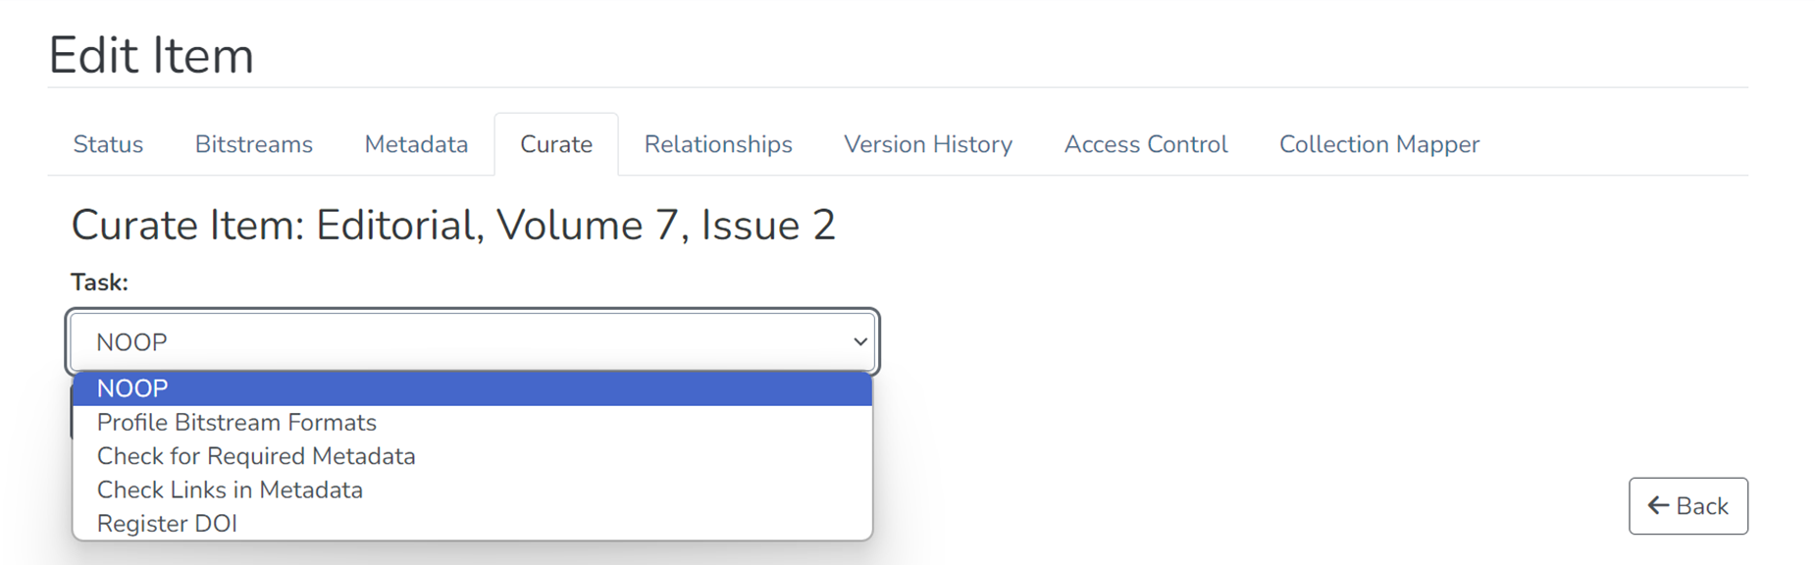Switch to the Status tab
Screen dimensions: 1815x565
click(x=108, y=144)
